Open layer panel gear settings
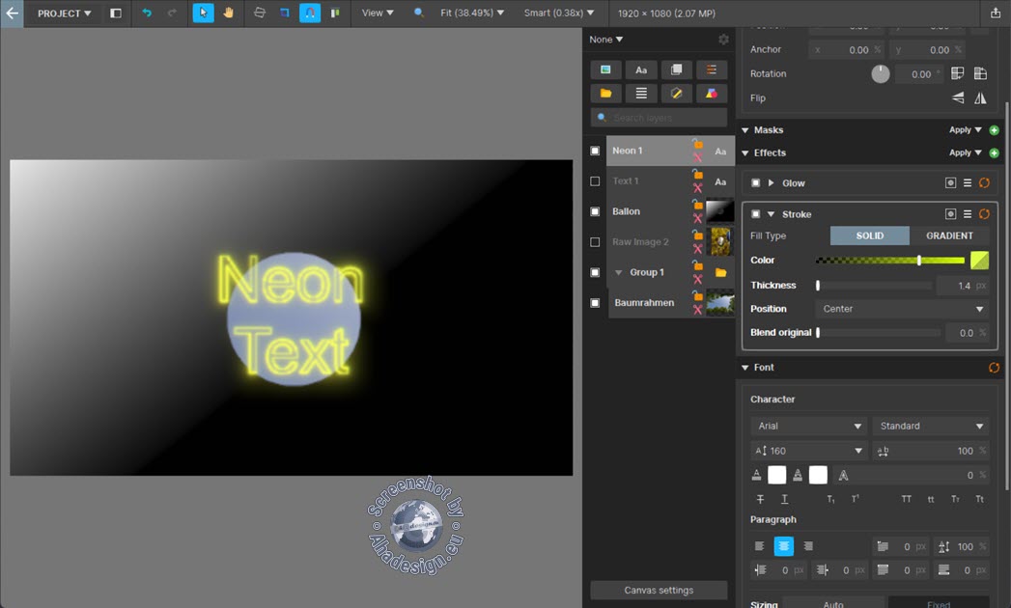 [723, 40]
